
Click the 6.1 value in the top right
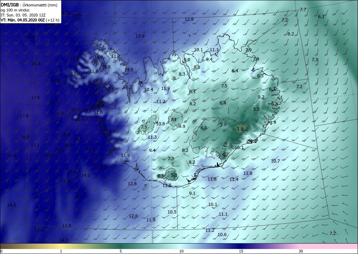[x=321, y=17]
